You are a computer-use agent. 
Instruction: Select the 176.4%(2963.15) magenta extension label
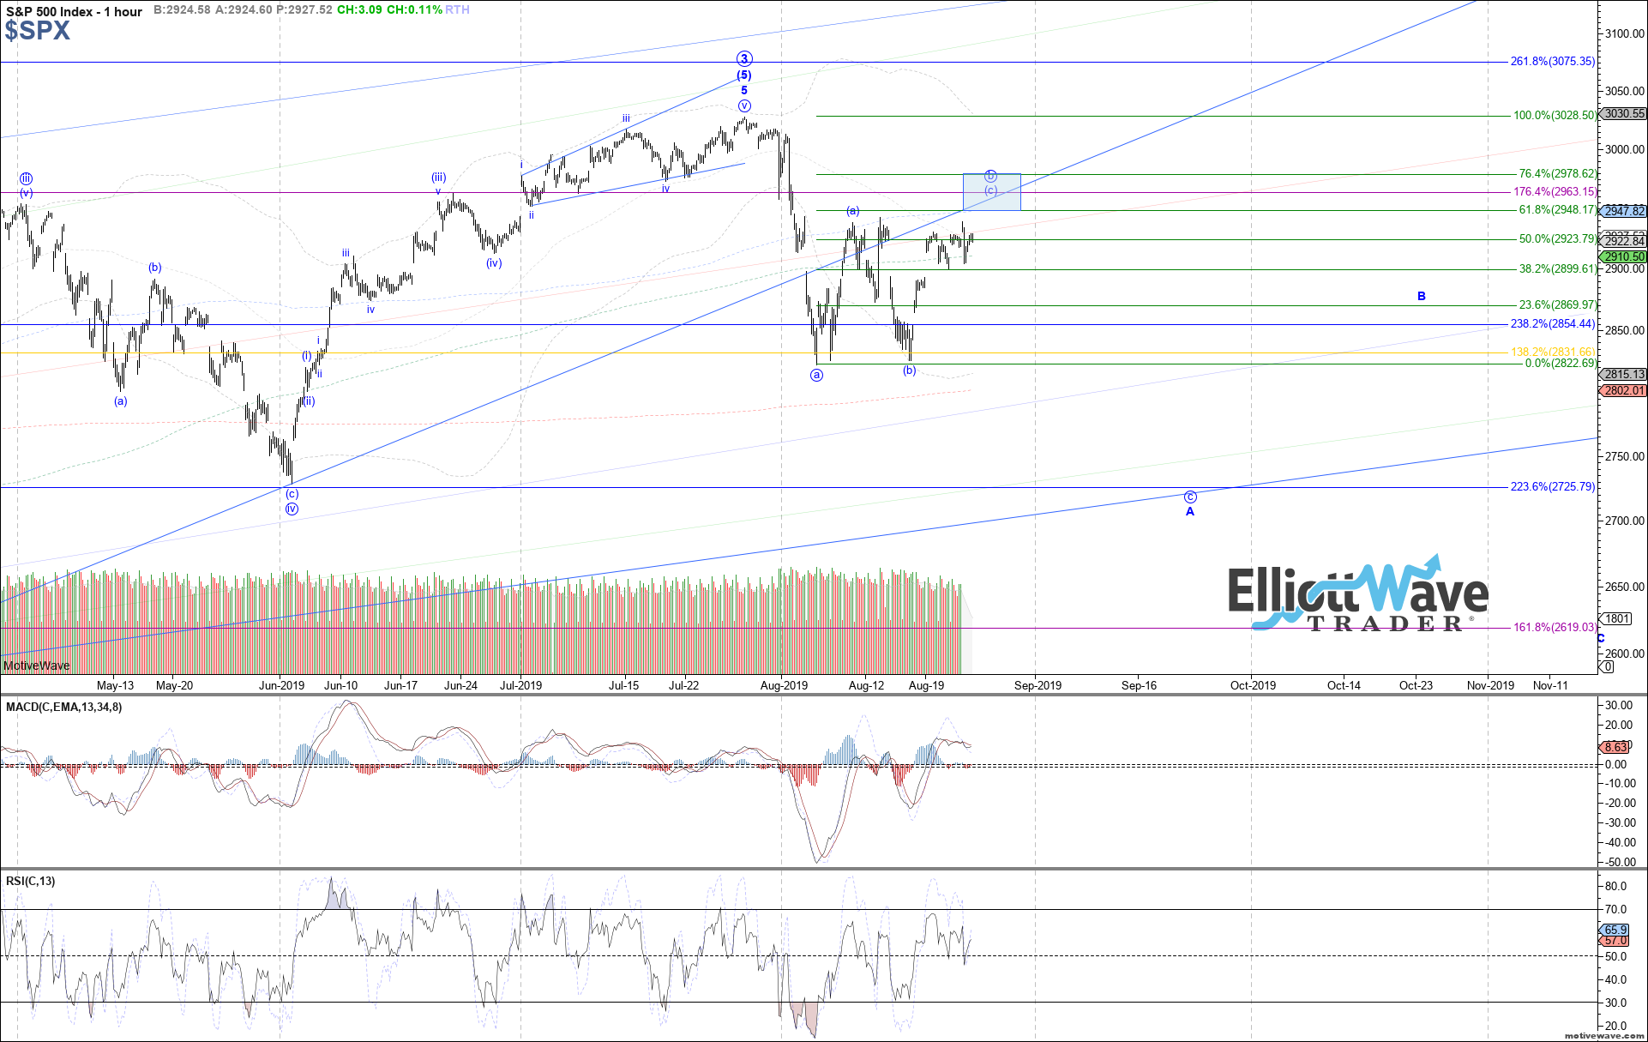1555,192
